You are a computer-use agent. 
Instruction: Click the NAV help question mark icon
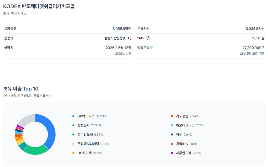(148, 38)
